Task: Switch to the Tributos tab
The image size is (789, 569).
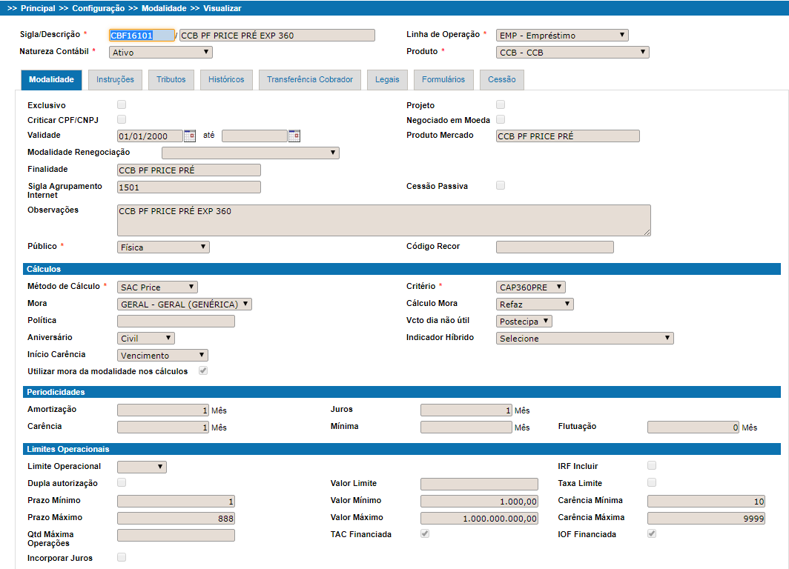Action: [171, 80]
